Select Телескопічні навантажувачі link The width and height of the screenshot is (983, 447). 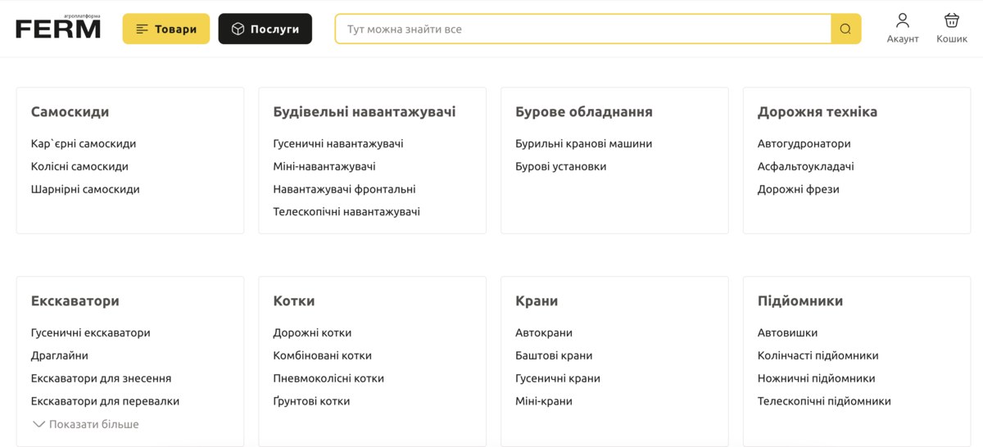click(347, 211)
